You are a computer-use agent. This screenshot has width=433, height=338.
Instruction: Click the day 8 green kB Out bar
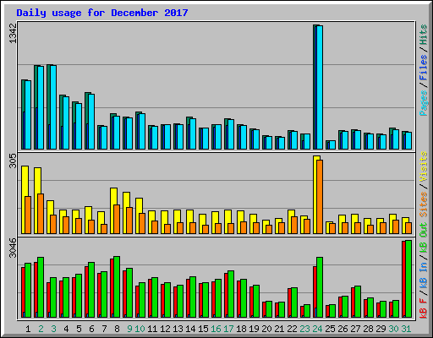click(117, 286)
